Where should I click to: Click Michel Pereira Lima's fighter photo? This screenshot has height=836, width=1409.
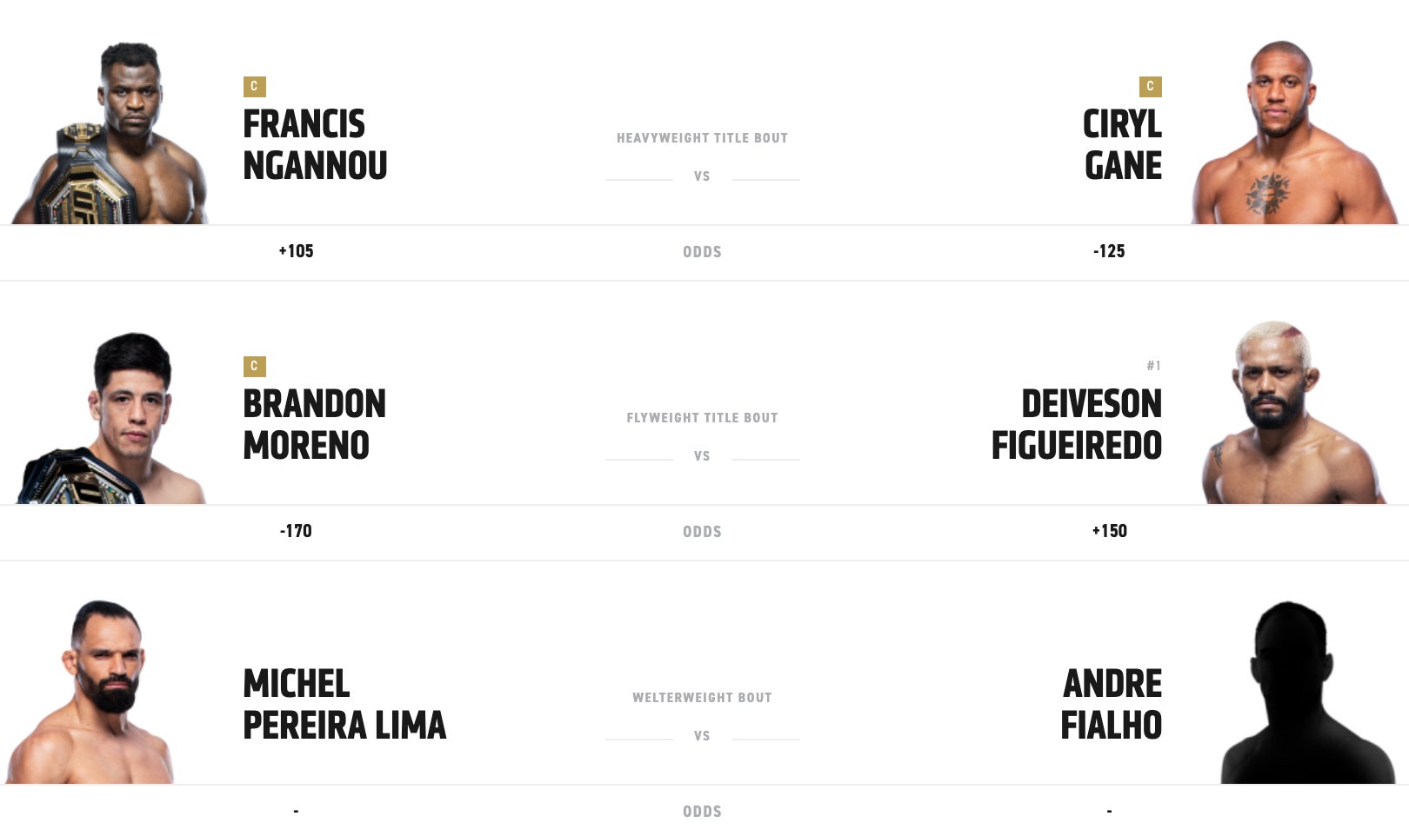[x=96, y=693]
